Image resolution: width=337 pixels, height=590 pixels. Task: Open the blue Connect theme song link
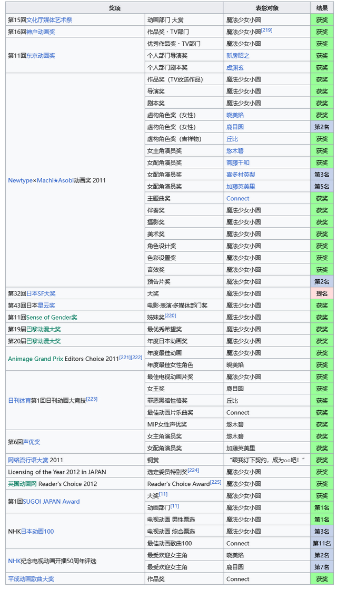(237, 199)
